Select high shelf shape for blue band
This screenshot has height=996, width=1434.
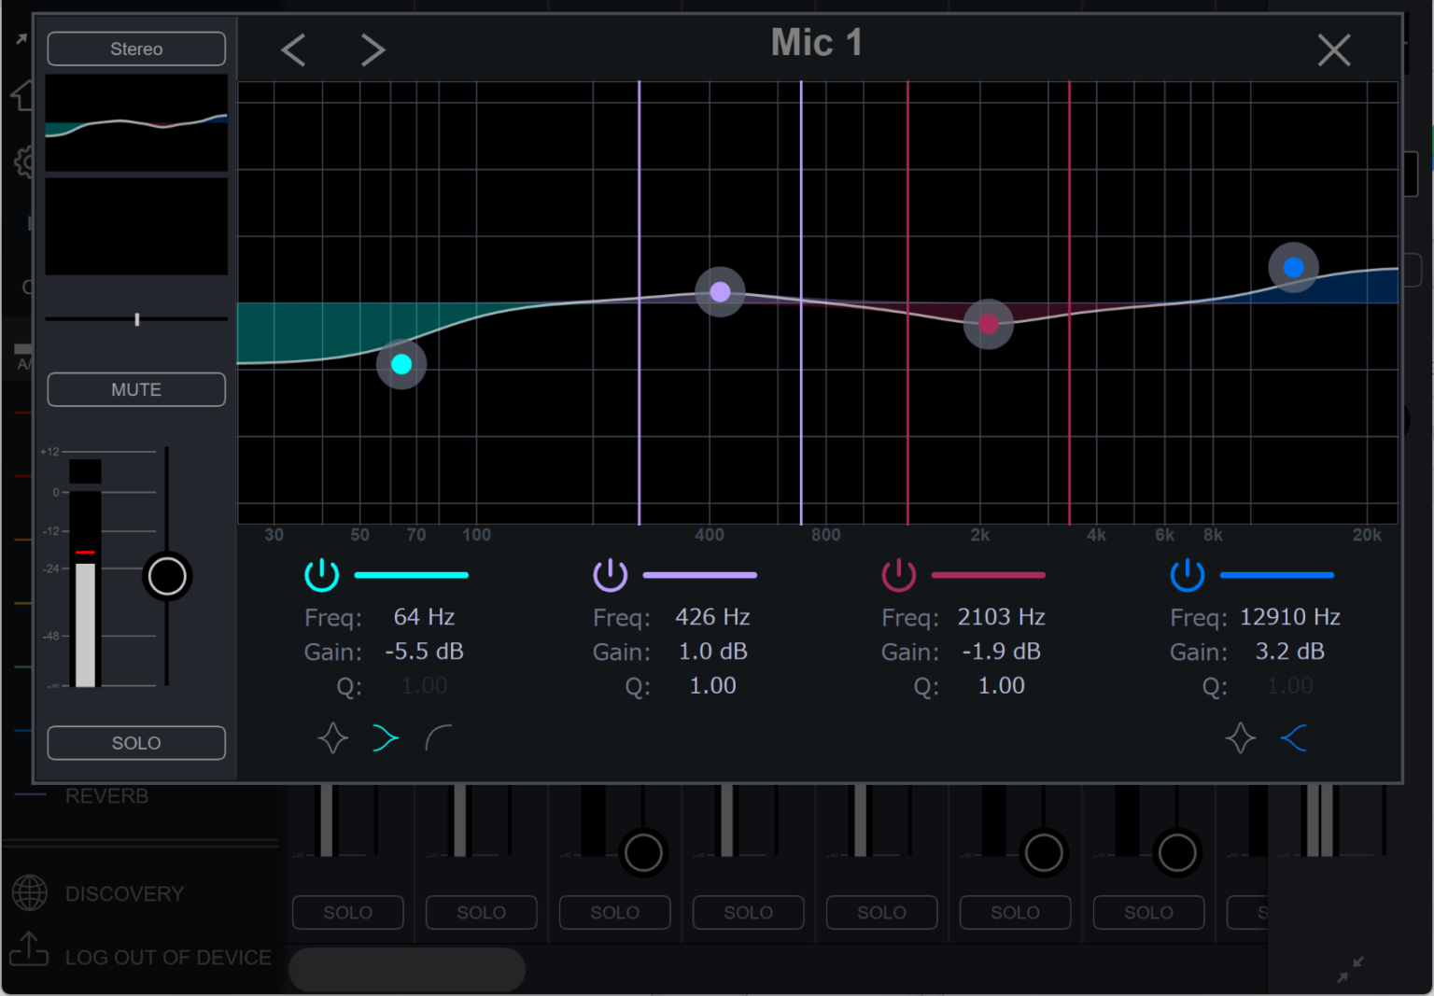point(1294,738)
